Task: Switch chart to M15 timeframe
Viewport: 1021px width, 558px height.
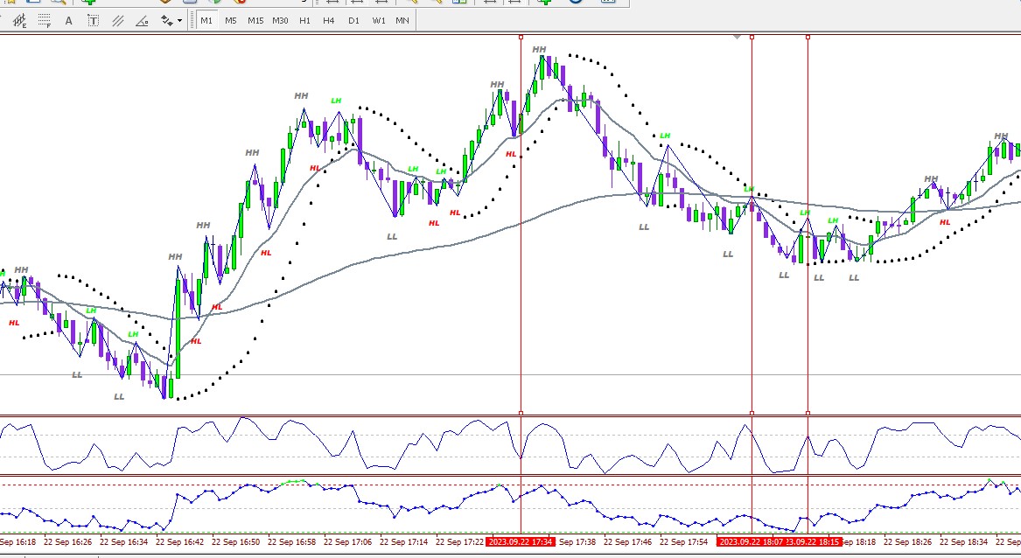Action: click(x=255, y=21)
